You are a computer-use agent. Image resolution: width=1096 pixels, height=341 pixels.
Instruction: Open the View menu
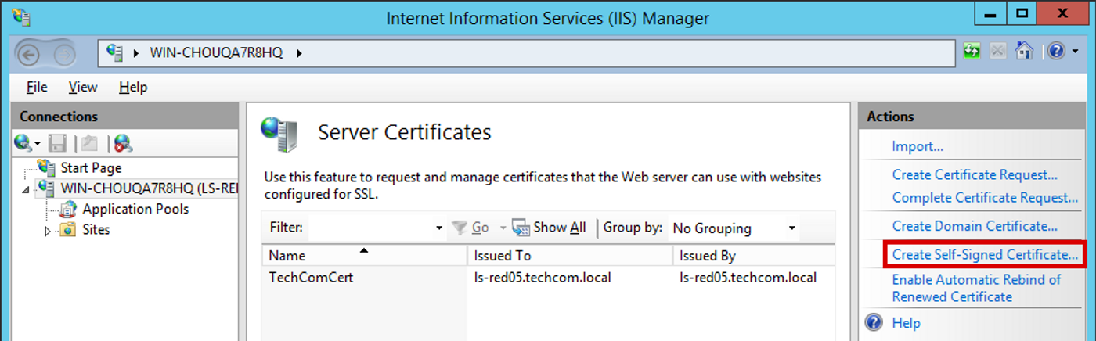pyautogui.click(x=83, y=87)
